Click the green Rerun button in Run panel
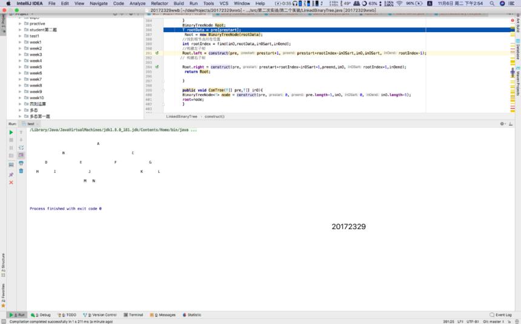 11,132
